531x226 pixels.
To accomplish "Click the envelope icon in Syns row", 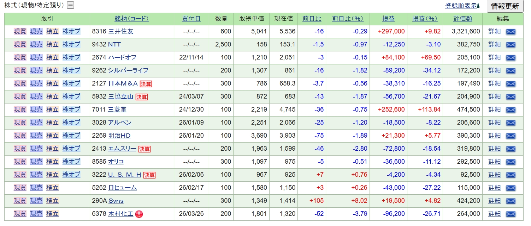I will tap(511, 201).
